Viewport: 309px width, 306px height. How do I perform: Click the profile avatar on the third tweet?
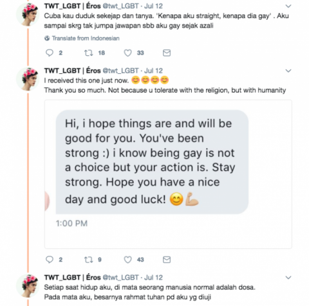click(28, 285)
